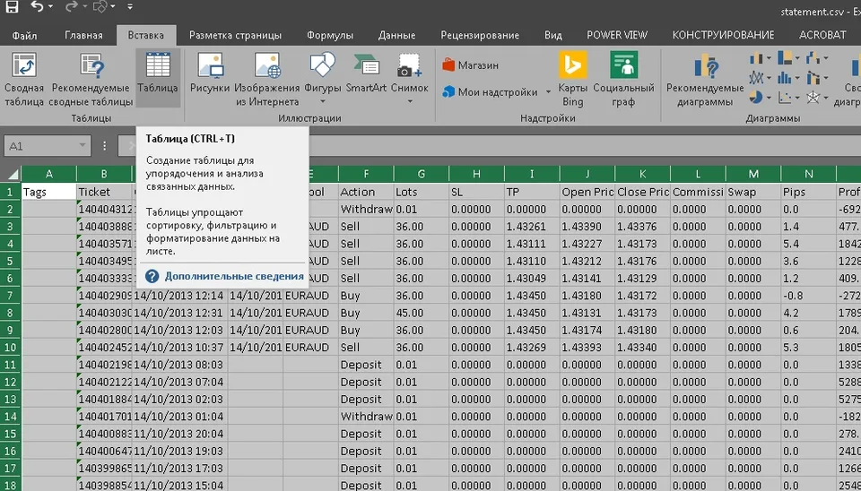Open the POWER VIEW tab
This screenshot has height=491, width=861.
[x=617, y=35]
